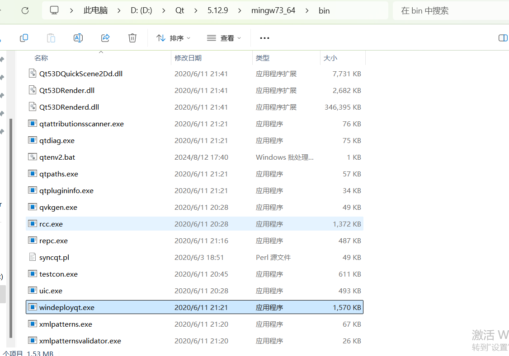
Task: Click the icon of Qt53DRender.dll
Action: [33, 90]
